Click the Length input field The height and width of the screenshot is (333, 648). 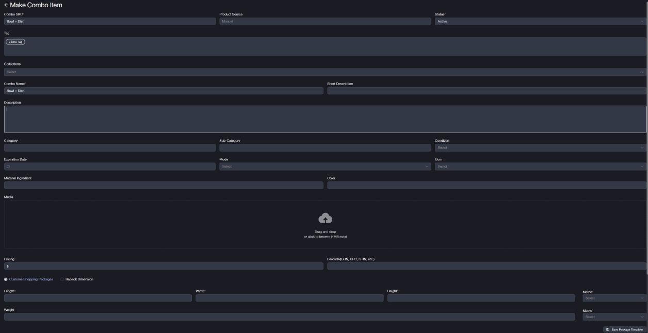pos(98,298)
